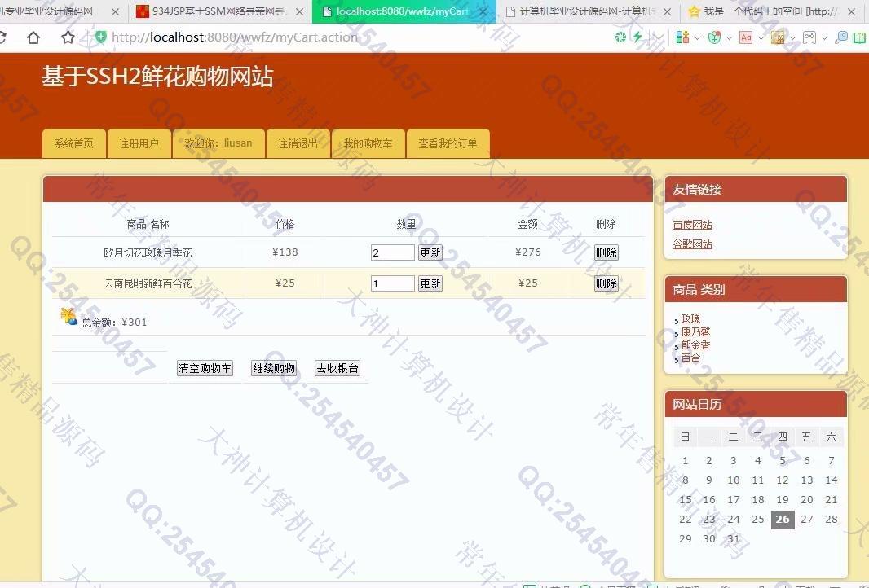Open the 谷歌网站 friendly link
Image resolution: width=869 pixels, height=588 pixels.
(x=692, y=244)
